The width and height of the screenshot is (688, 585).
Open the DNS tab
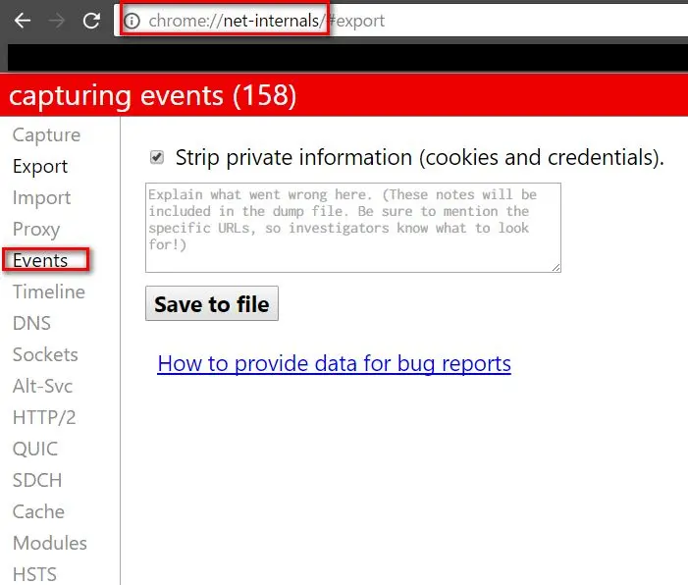[x=31, y=324]
